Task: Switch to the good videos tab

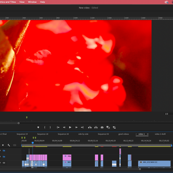Action: click(124, 134)
